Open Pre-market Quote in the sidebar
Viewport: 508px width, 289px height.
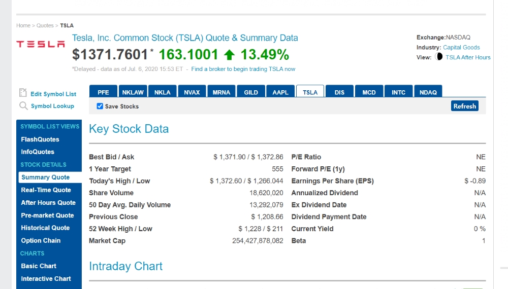(x=47, y=215)
